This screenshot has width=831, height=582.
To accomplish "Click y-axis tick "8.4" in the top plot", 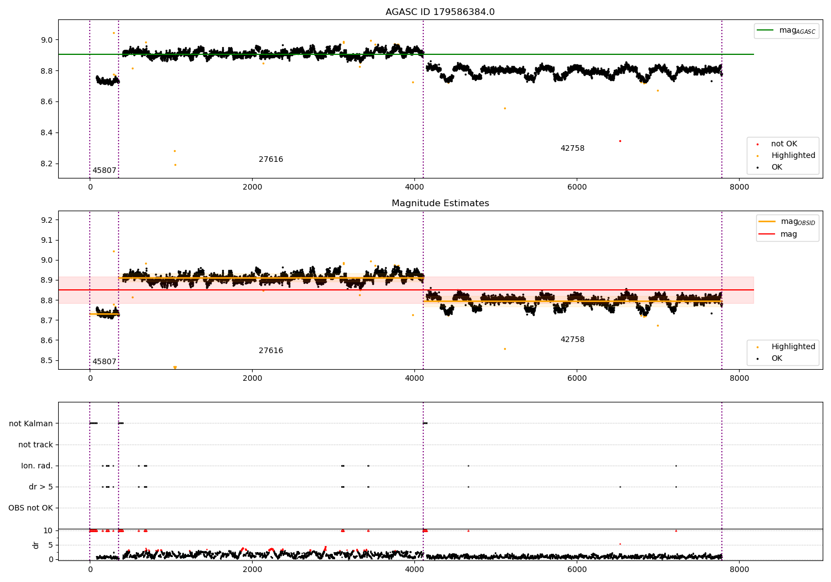I will pos(46,132).
